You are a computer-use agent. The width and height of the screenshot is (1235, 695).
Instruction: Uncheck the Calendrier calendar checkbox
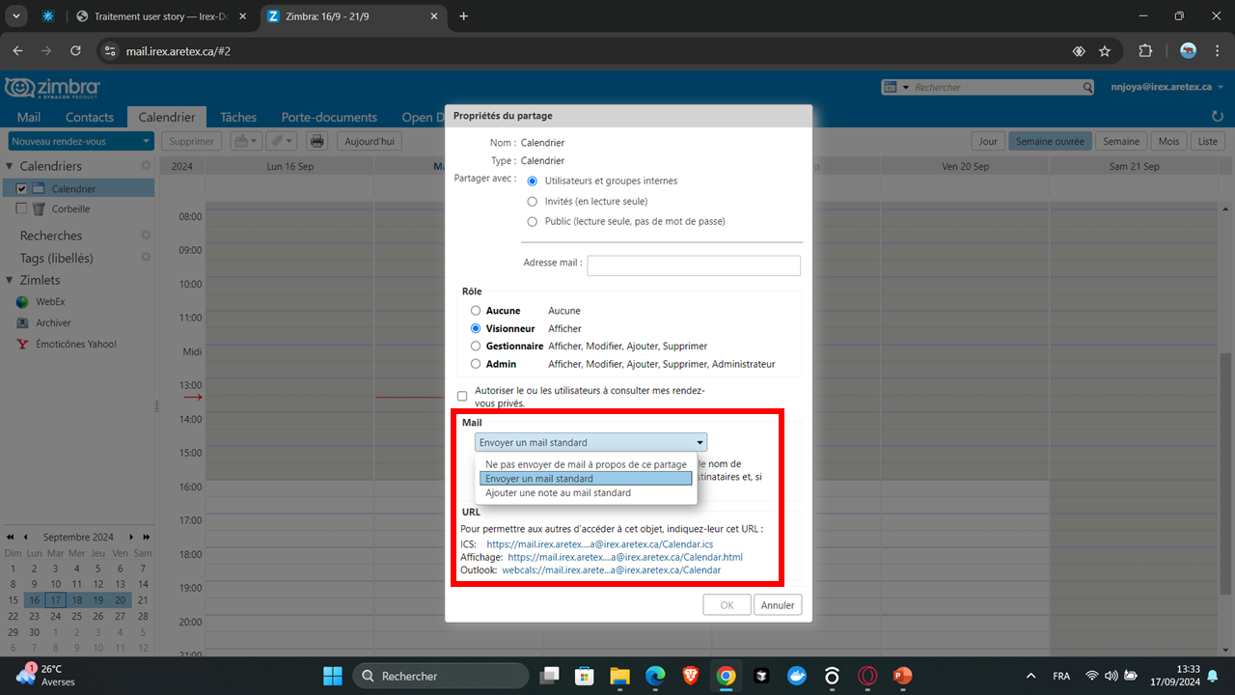coord(22,189)
